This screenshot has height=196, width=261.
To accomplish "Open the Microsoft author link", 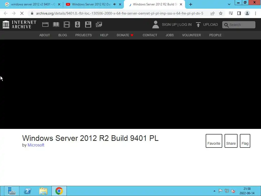I will click(36, 145).
